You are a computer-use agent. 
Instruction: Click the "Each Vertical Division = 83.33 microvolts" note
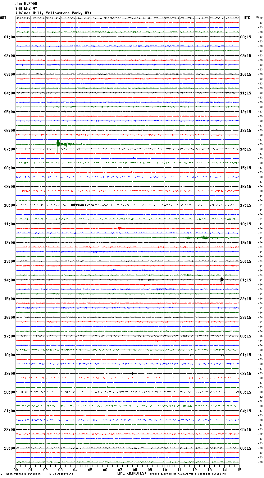click(x=39, y=474)
